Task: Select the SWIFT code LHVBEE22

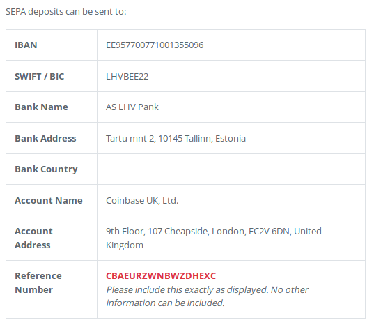Action: (127, 77)
